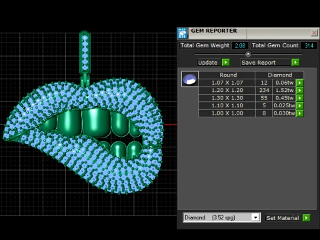Click the count cell showing 8
320x240 pixels.
264,113
